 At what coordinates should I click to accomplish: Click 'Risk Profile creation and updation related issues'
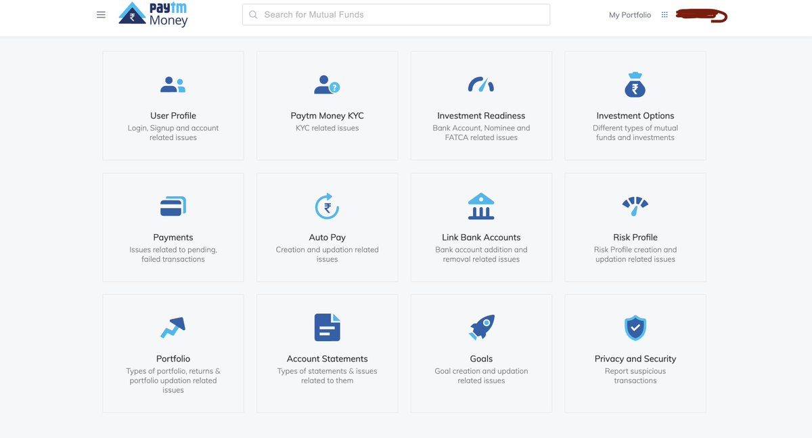tap(635, 255)
